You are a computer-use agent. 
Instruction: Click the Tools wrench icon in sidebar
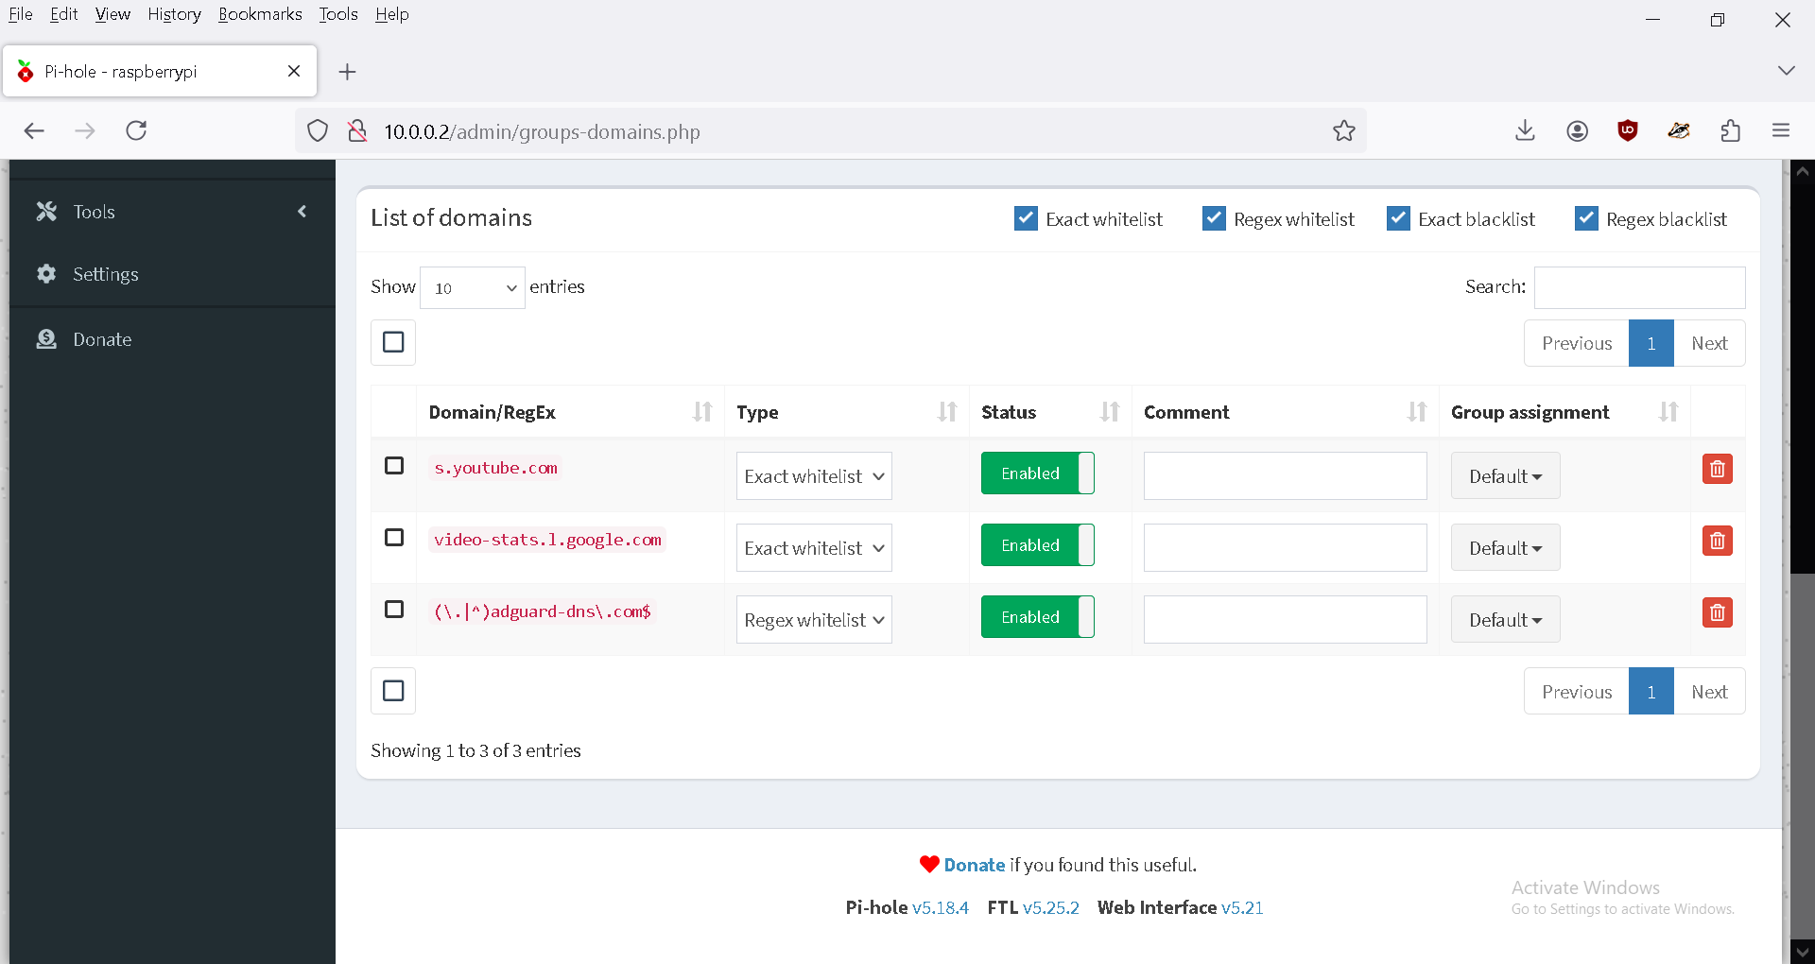pos(45,211)
